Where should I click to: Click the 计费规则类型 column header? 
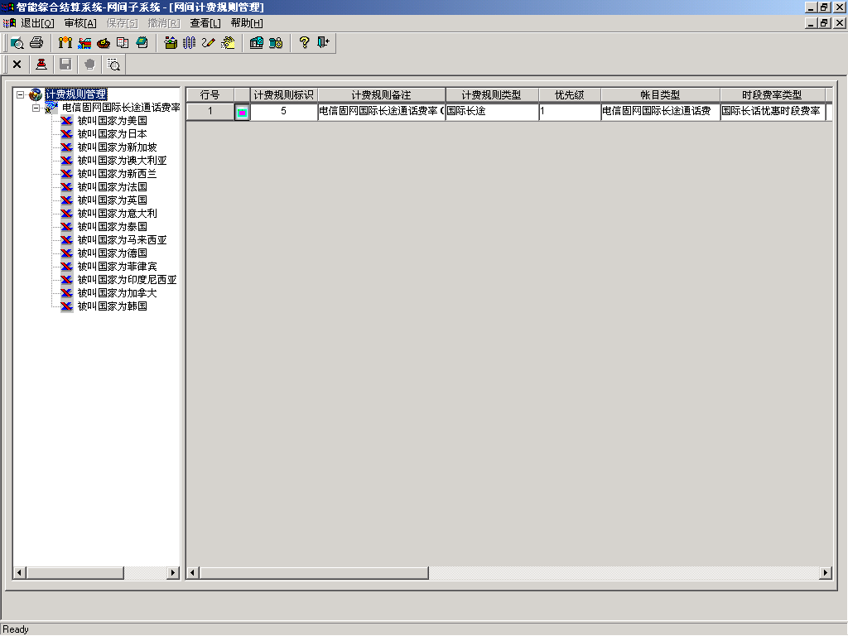pyautogui.click(x=492, y=95)
